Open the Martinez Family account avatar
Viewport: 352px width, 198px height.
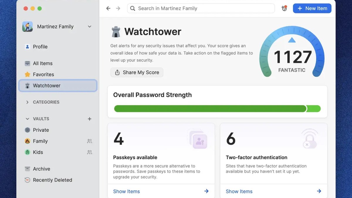click(x=28, y=26)
